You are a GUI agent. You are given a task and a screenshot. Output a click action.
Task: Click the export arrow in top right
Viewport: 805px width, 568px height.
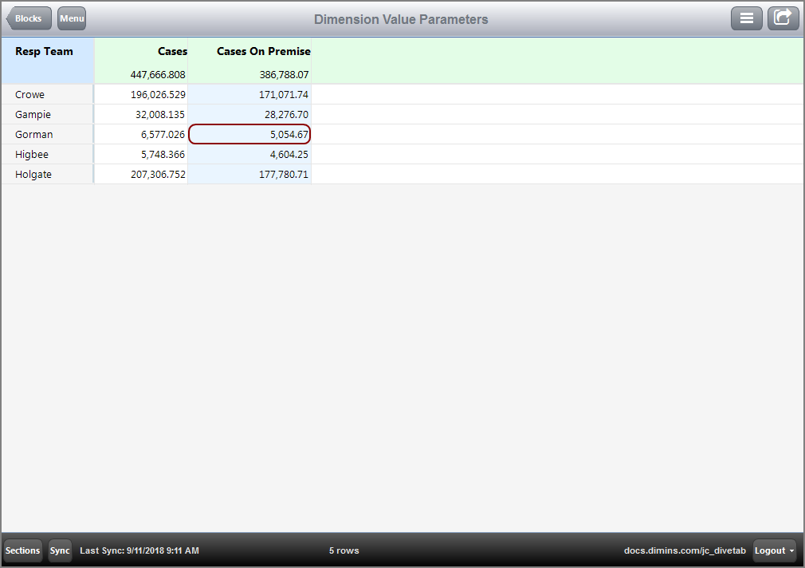783,18
